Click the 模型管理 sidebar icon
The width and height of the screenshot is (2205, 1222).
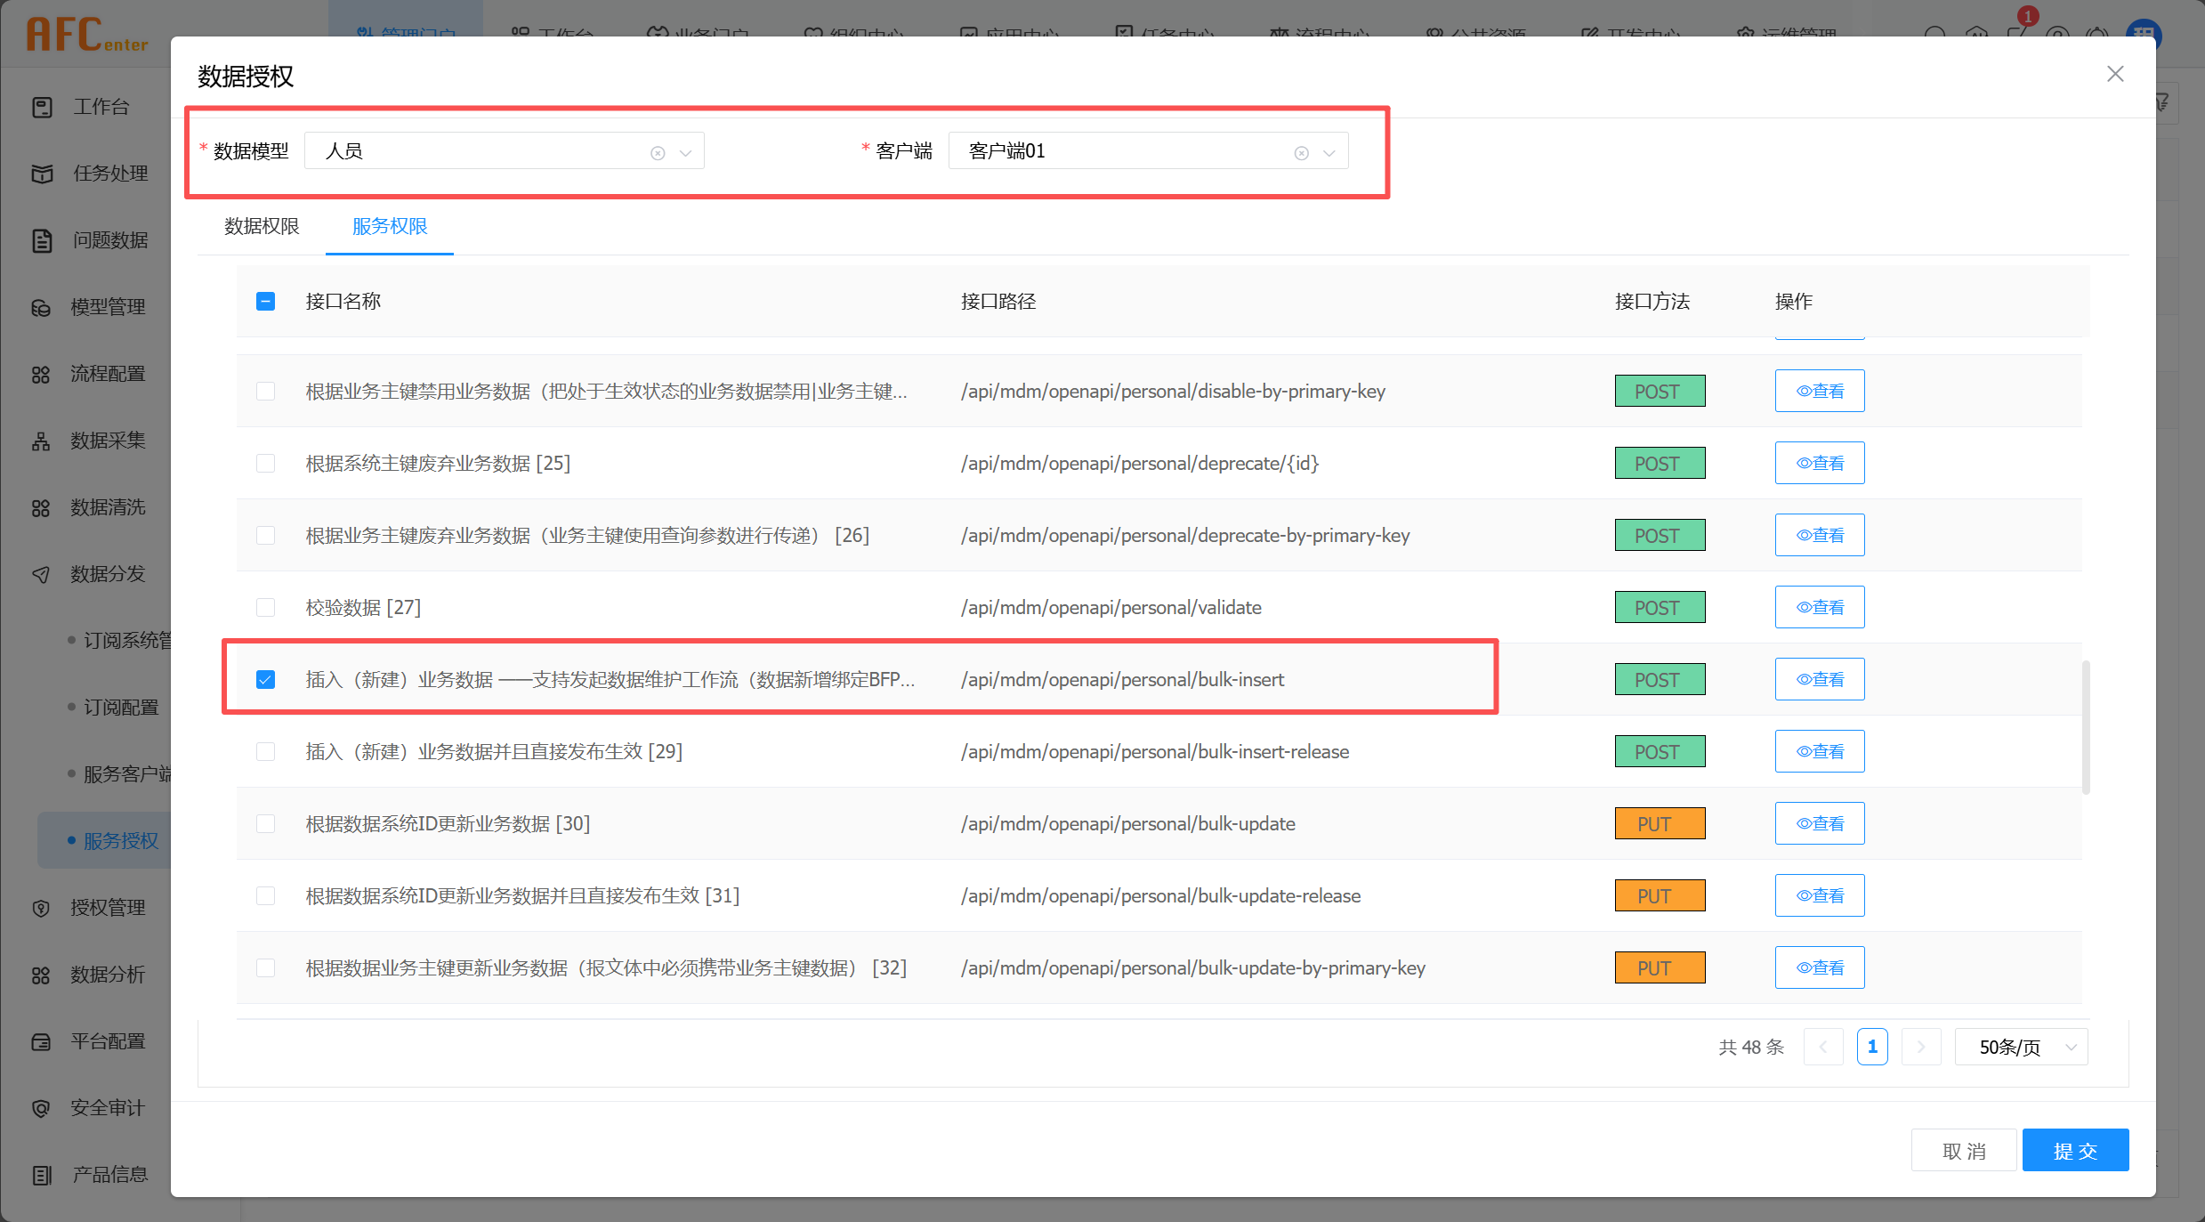point(42,307)
